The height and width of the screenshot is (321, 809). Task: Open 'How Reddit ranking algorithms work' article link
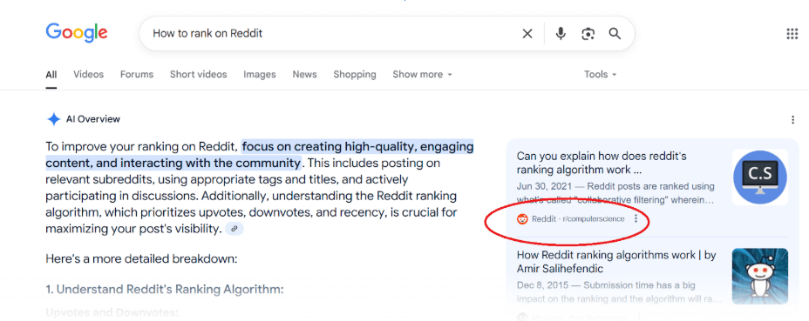616,262
